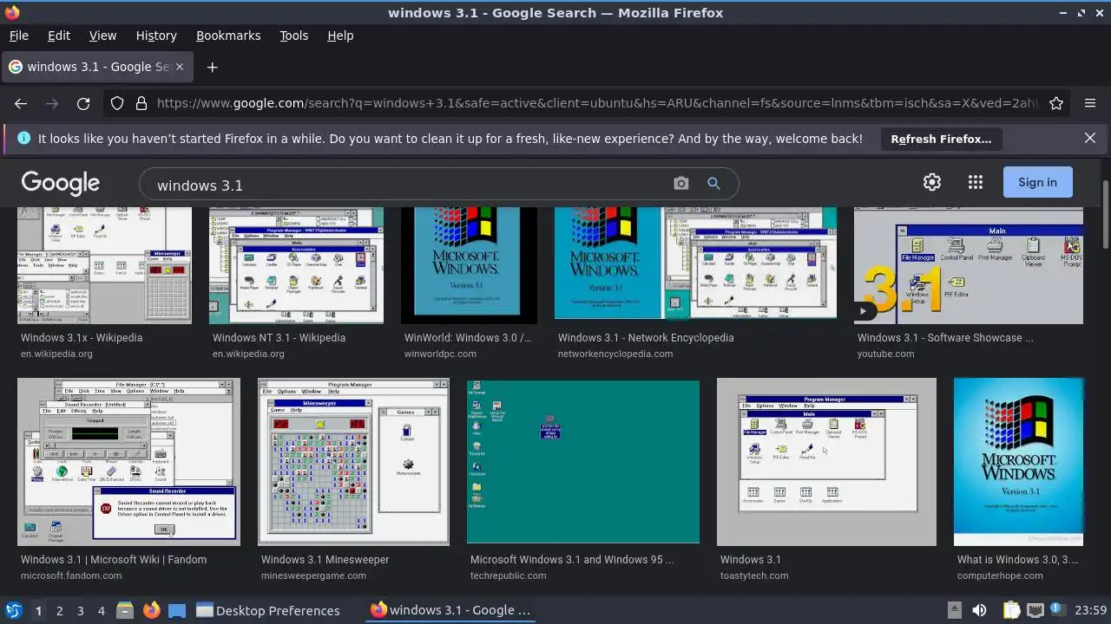
Task: Search by image using camera icon
Action: pyautogui.click(x=681, y=184)
